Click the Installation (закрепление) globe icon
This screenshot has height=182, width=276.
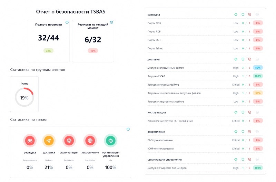click(90, 141)
